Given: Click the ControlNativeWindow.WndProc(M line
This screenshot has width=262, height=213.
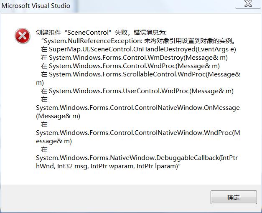Looking at the screenshot, I should [138, 133].
